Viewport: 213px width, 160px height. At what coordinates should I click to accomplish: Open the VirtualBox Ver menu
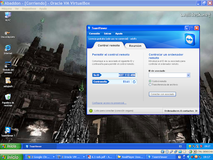click(x=17, y=9)
